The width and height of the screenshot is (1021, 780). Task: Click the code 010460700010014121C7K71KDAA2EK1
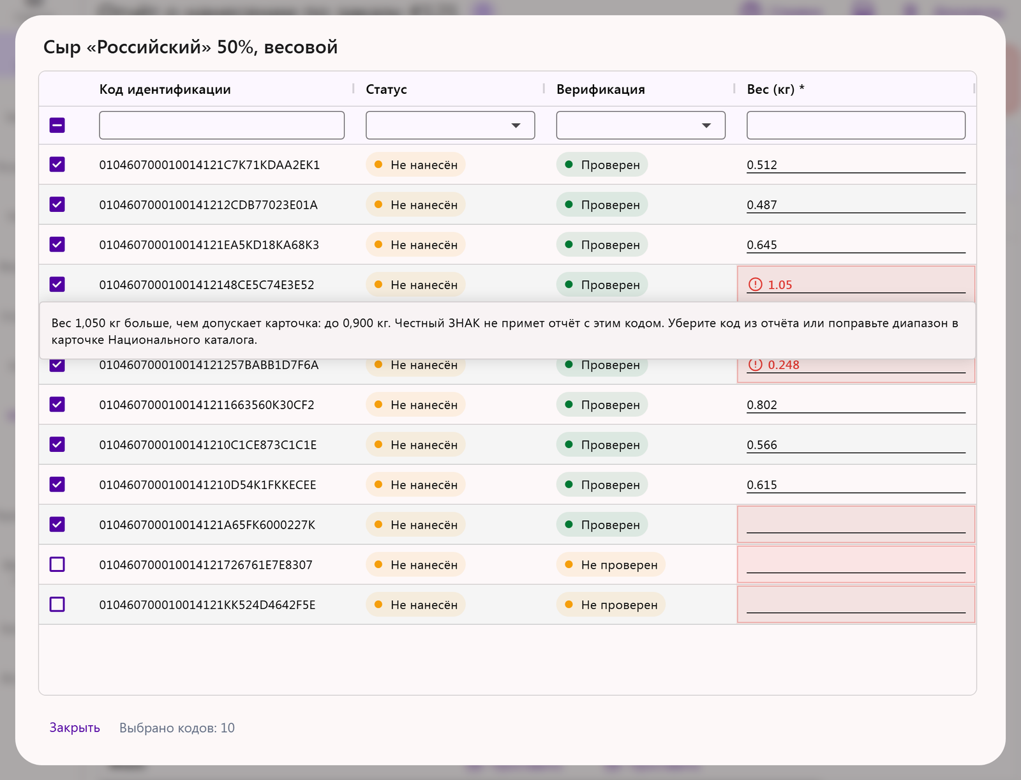point(209,165)
